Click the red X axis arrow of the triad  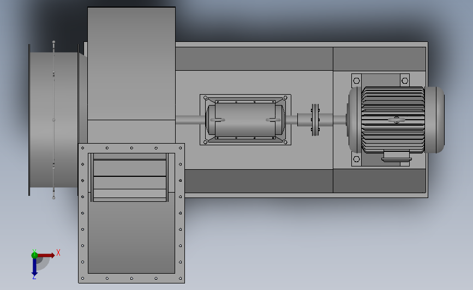point(46,255)
